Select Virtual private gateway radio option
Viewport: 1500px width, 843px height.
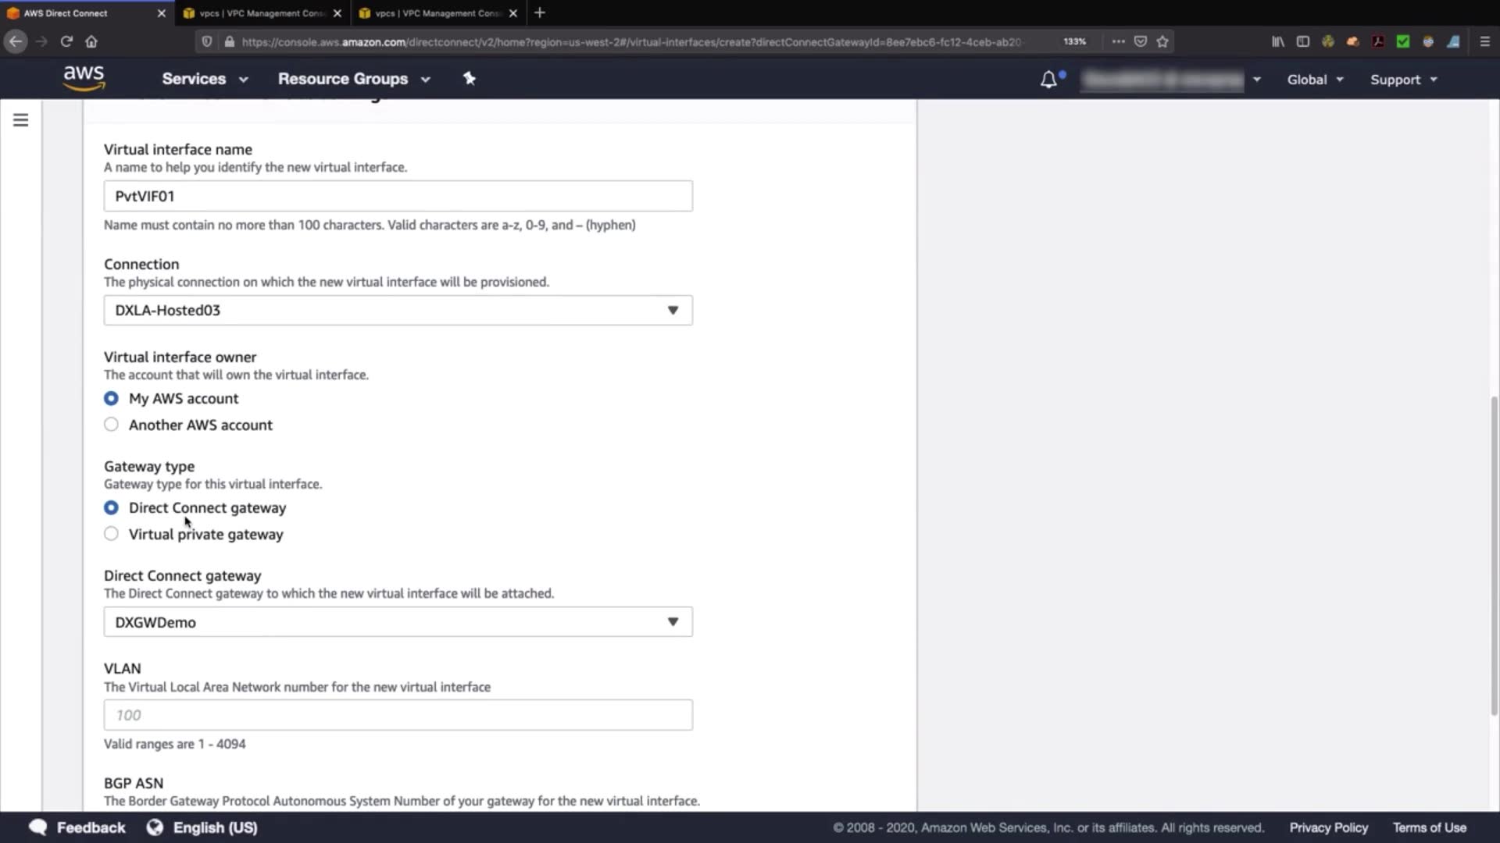(112, 534)
